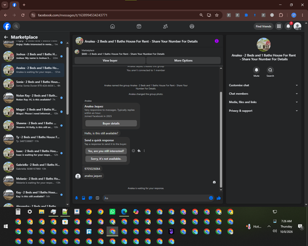Click the More Options button

(184, 60)
